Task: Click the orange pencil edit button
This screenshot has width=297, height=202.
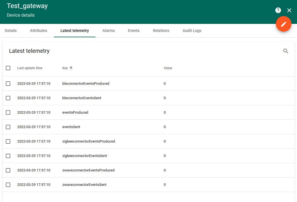Action: (283, 24)
